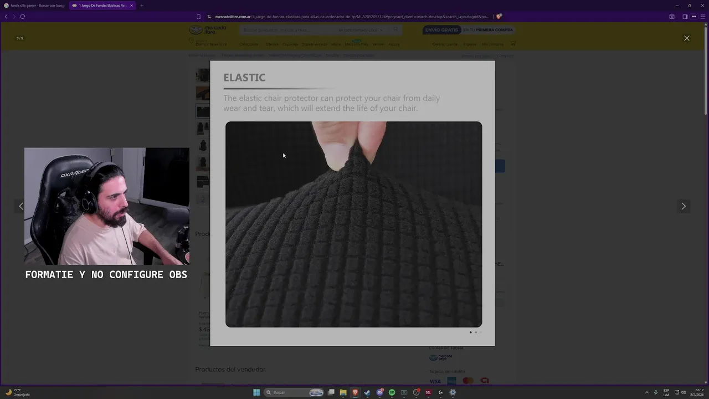Screen dimensions: 709x399
Task: Open the volume control in the tray
Action: 684,392
